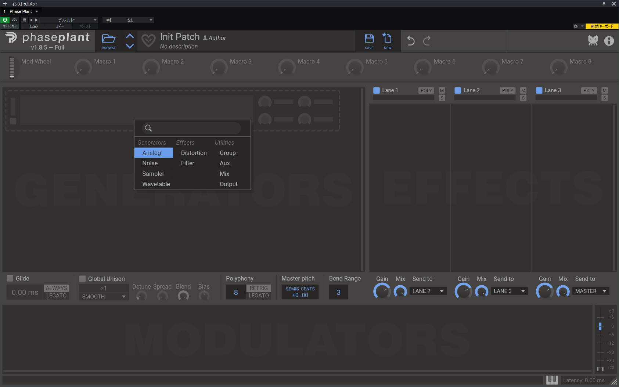This screenshot has width=619, height=387.
Task: Toggle Lane 2 enable box
Action: [x=458, y=90]
